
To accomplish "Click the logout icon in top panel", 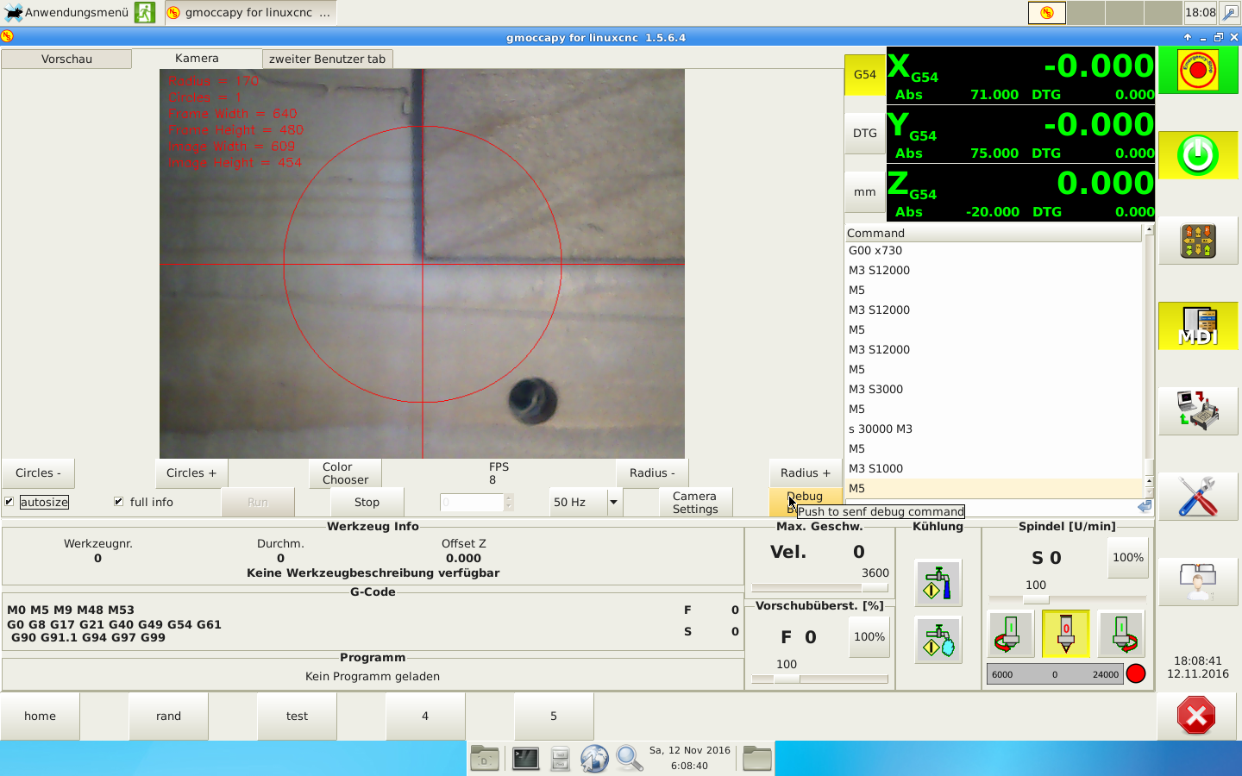I will [x=145, y=12].
